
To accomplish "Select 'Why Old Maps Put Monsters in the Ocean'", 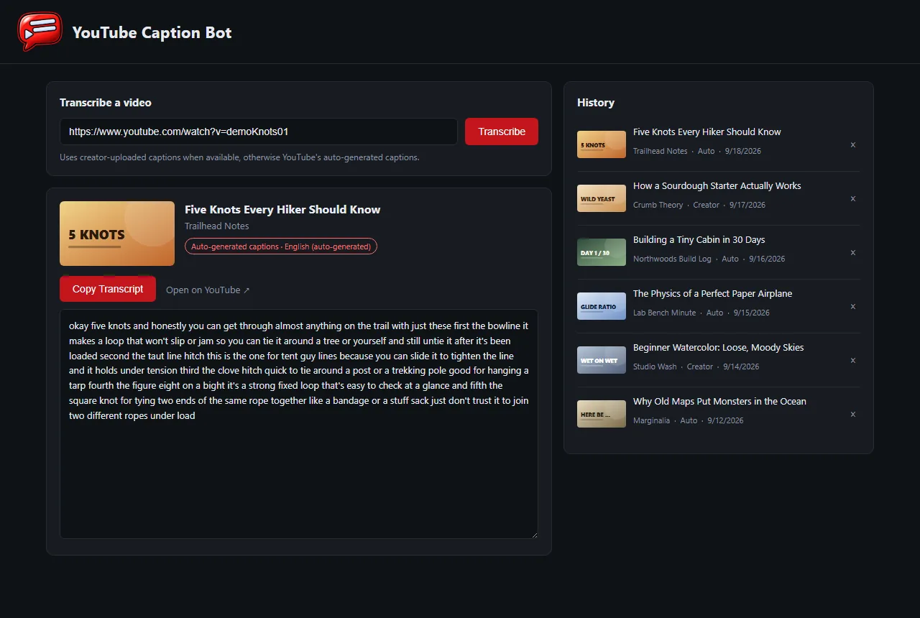I will pyautogui.click(x=719, y=401).
